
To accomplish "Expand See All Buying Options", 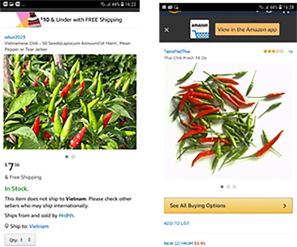I will point(228,205).
